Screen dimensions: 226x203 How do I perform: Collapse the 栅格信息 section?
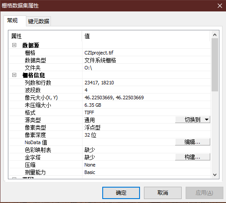point(14,75)
